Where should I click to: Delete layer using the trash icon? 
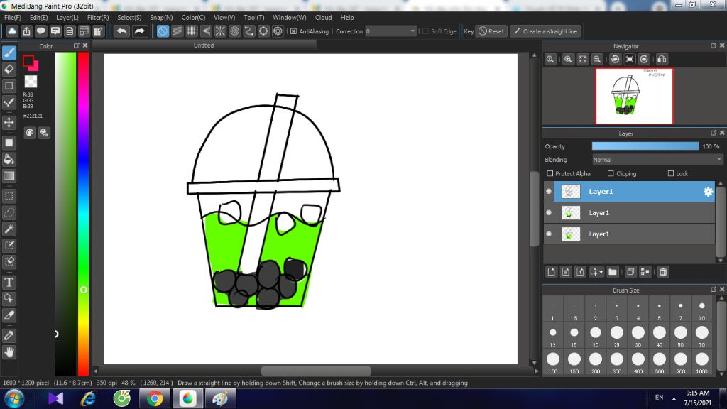click(x=663, y=272)
